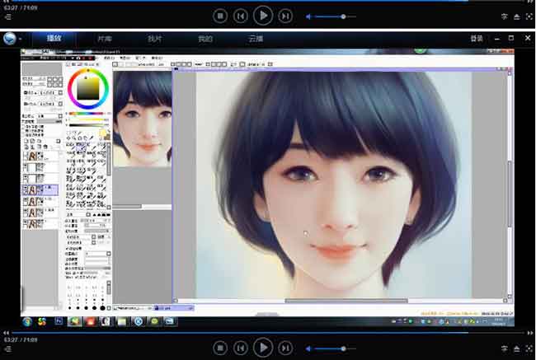Rewind using lower bar double-left arrows

pos(6,333)
